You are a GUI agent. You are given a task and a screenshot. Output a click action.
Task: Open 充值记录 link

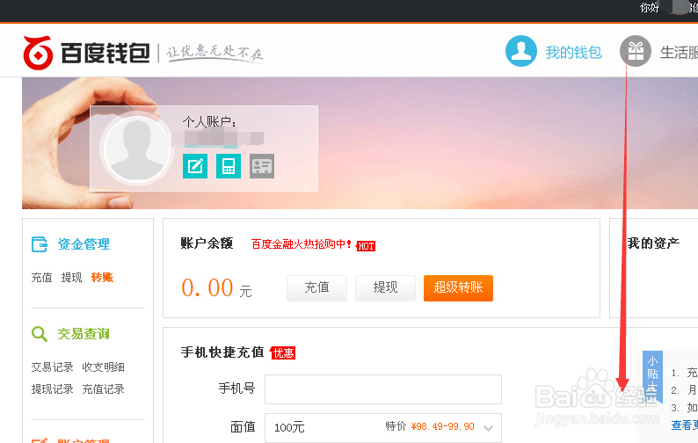pyautogui.click(x=103, y=389)
